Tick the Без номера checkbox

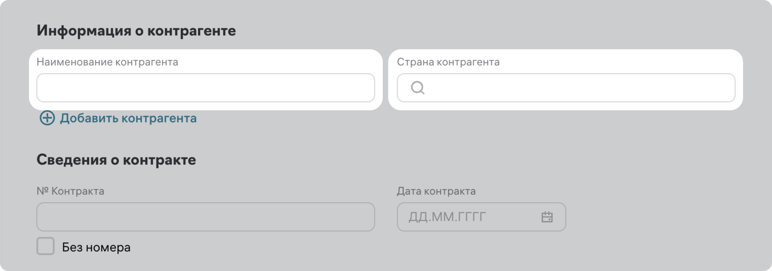(x=46, y=246)
